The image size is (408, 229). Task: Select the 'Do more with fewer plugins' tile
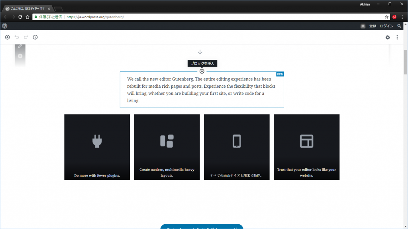[x=97, y=147]
